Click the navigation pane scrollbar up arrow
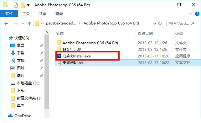Viewport: 201px width, 123px height. pos(47,32)
